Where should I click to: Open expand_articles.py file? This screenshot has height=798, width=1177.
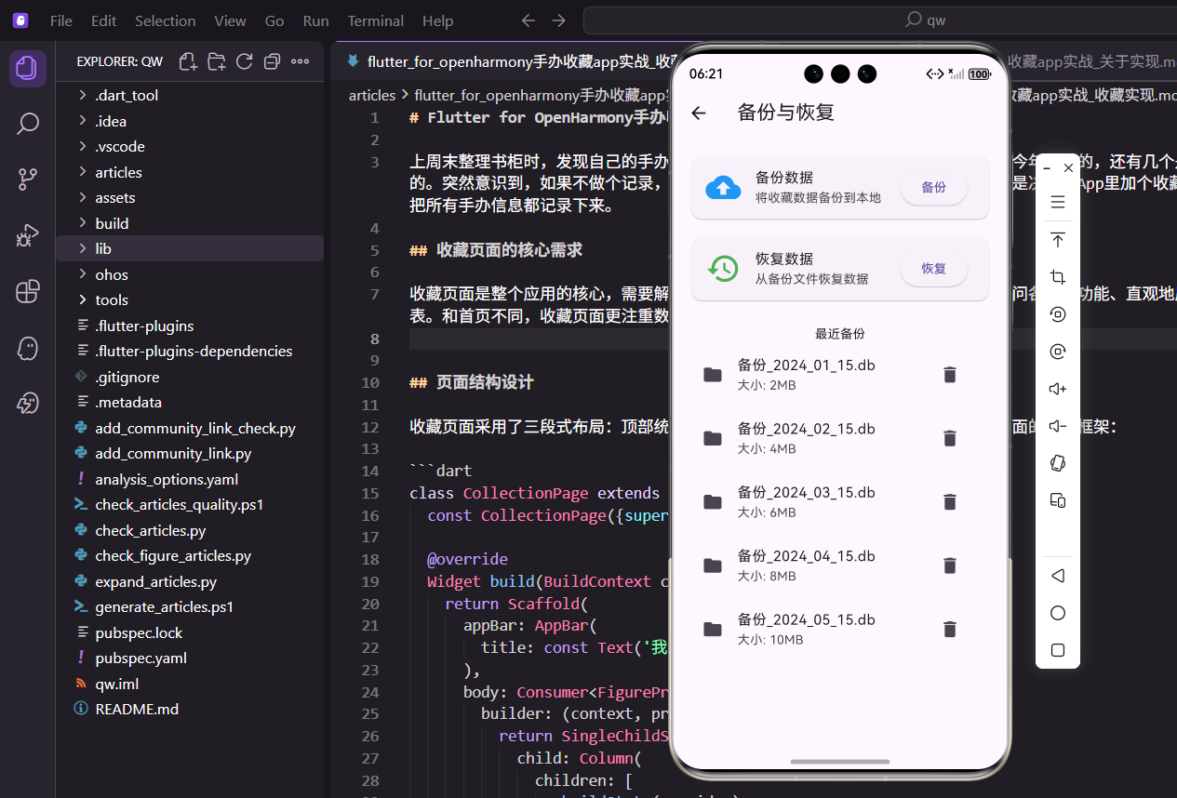tap(190, 581)
